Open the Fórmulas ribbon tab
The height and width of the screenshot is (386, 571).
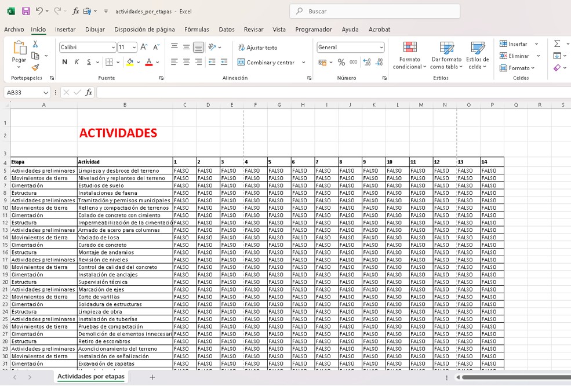coord(197,30)
